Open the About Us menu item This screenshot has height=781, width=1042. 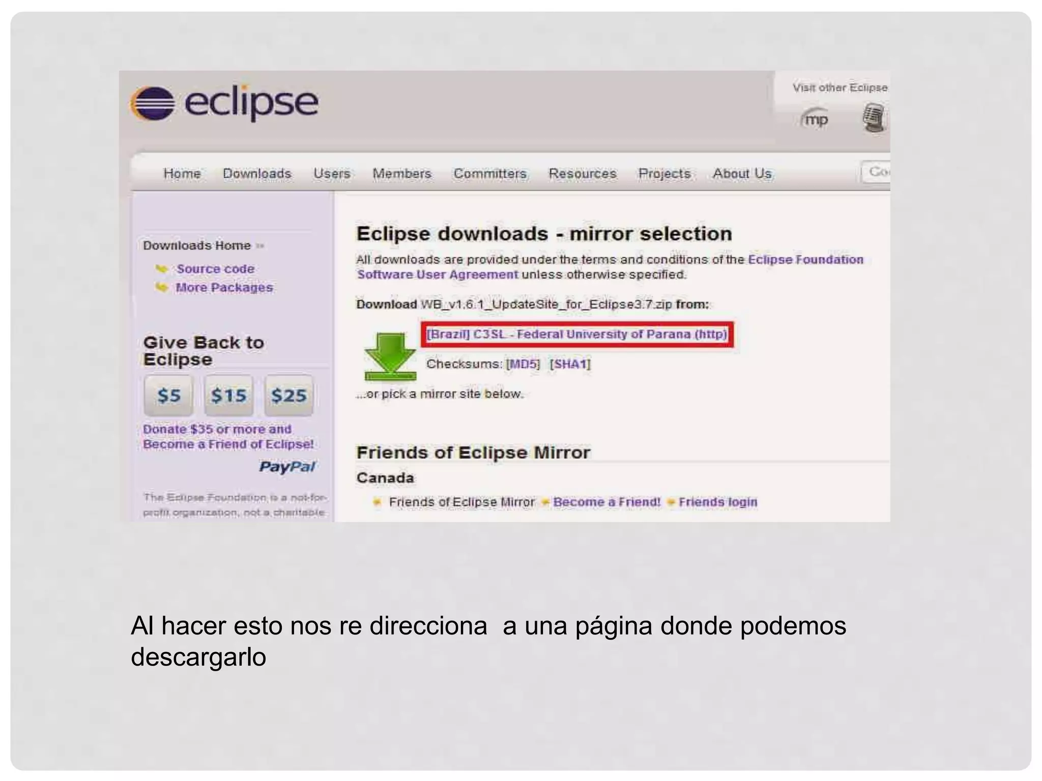click(742, 173)
